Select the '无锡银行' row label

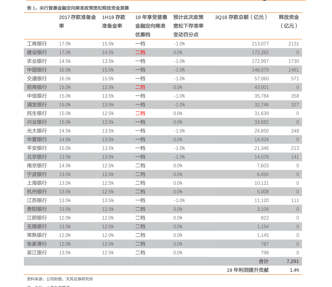click(37, 226)
